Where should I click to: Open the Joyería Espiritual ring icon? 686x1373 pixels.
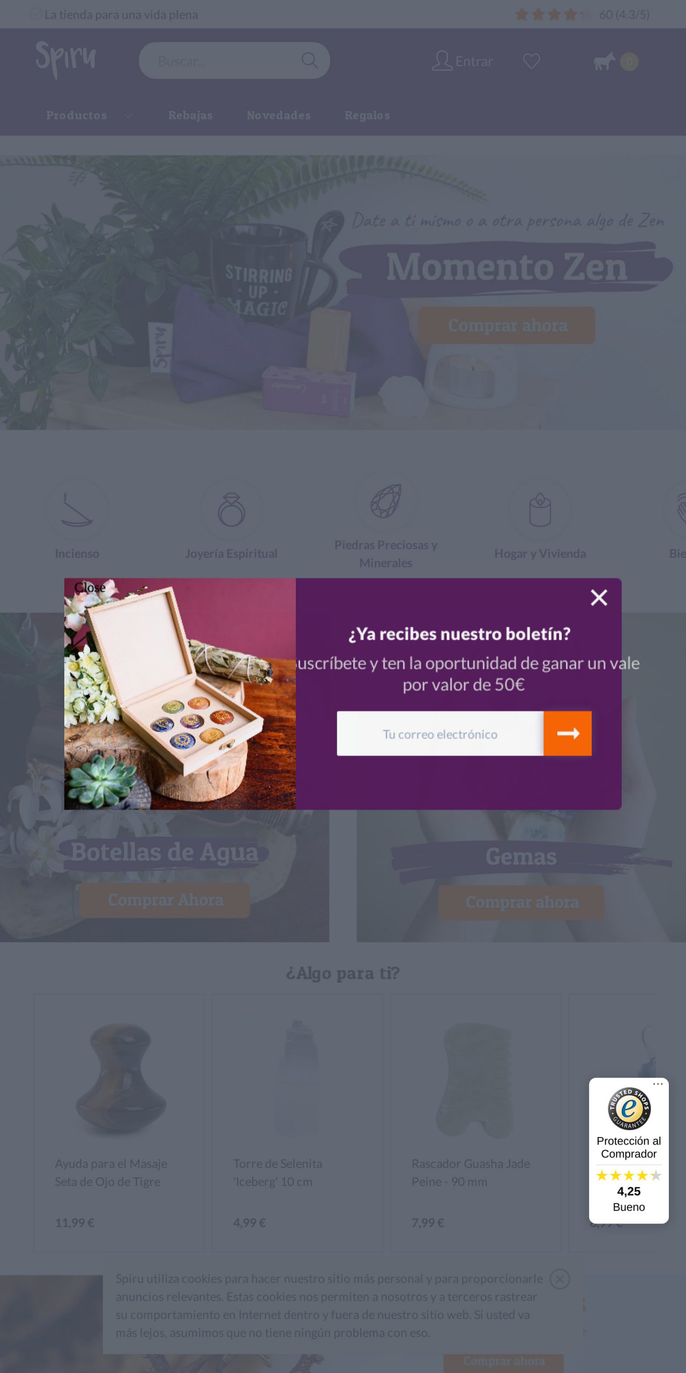click(x=232, y=510)
